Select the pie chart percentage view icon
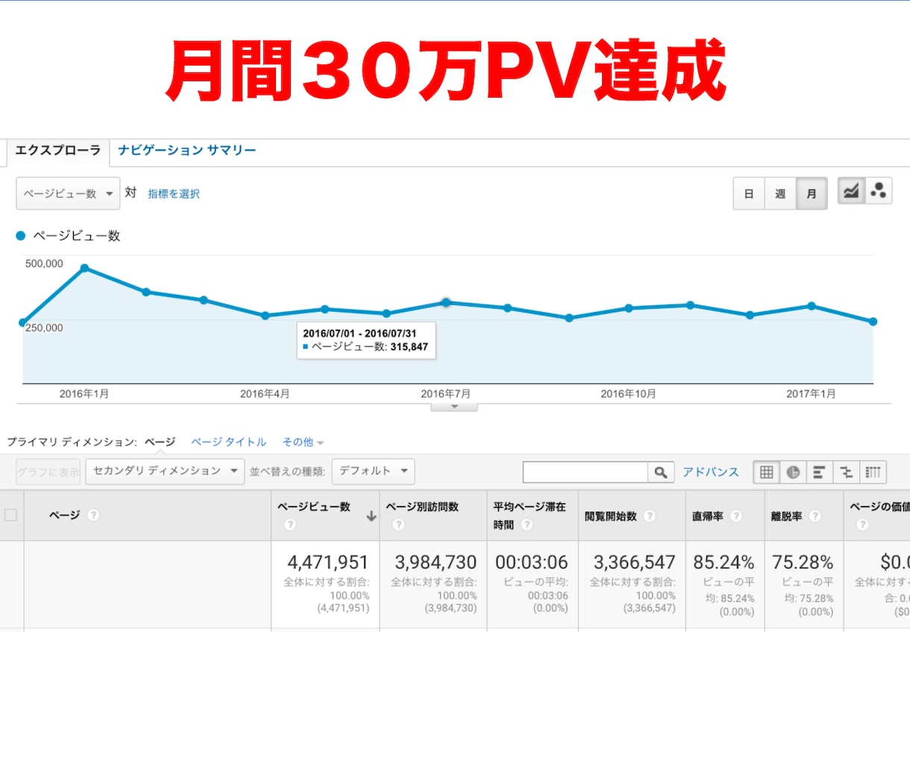 pyautogui.click(x=793, y=472)
